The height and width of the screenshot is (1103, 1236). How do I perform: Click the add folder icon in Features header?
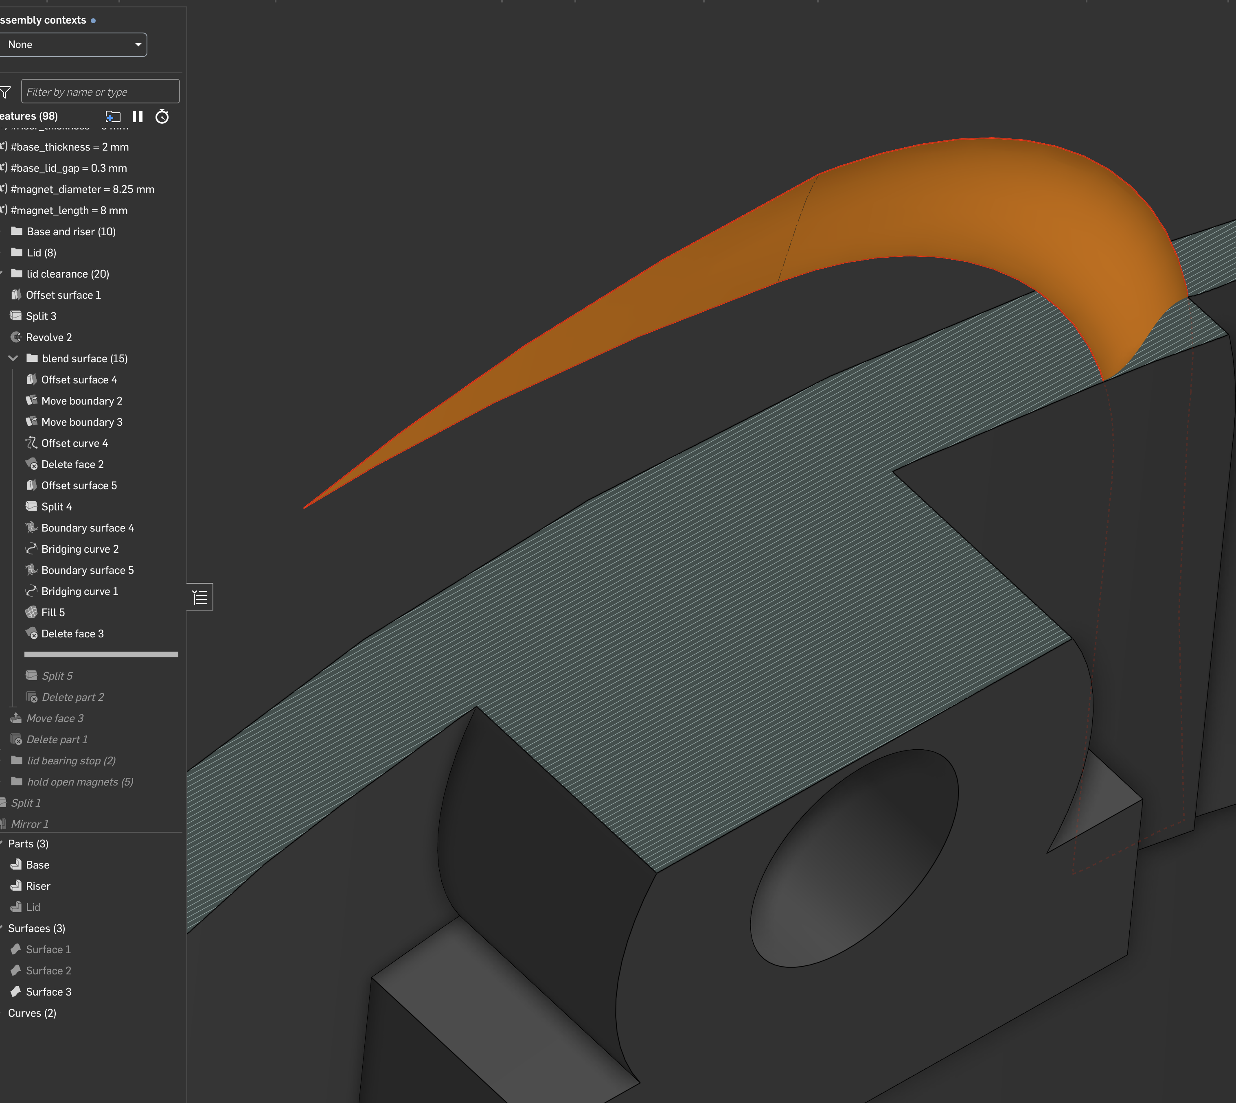point(113,116)
